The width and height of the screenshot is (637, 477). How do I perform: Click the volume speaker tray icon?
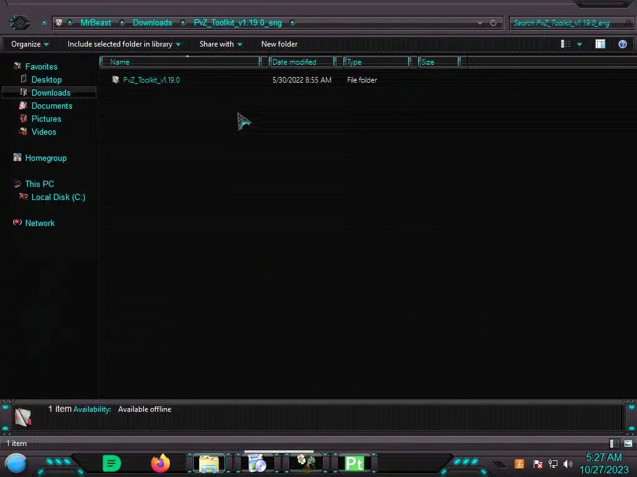[x=568, y=463]
